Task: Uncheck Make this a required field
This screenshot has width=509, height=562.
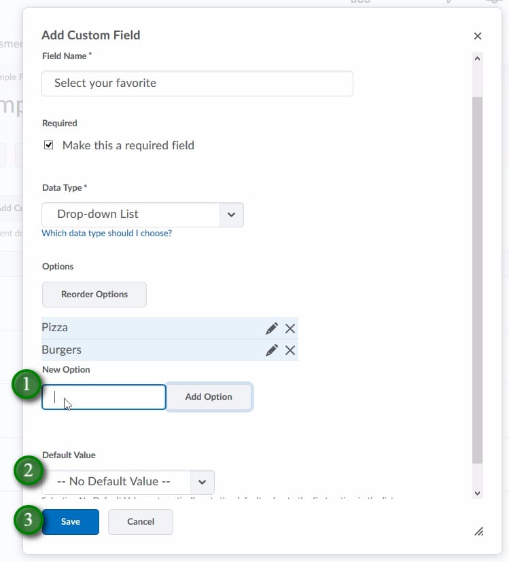Action: (49, 145)
